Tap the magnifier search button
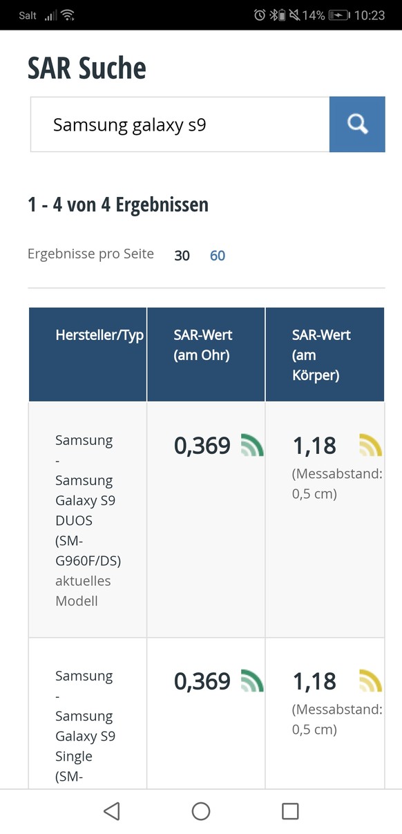402x834 pixels. click(357, 124)
